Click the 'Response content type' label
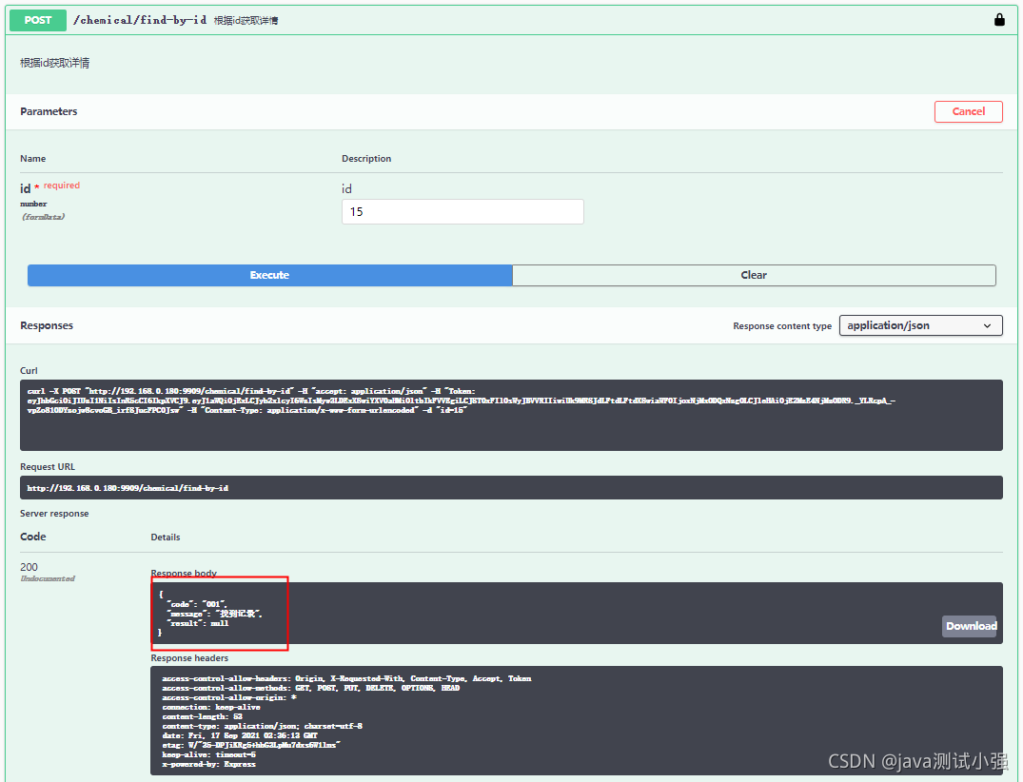Image resolution: width=1023 pixels, height=782 pixels. (x=782, y=325)
